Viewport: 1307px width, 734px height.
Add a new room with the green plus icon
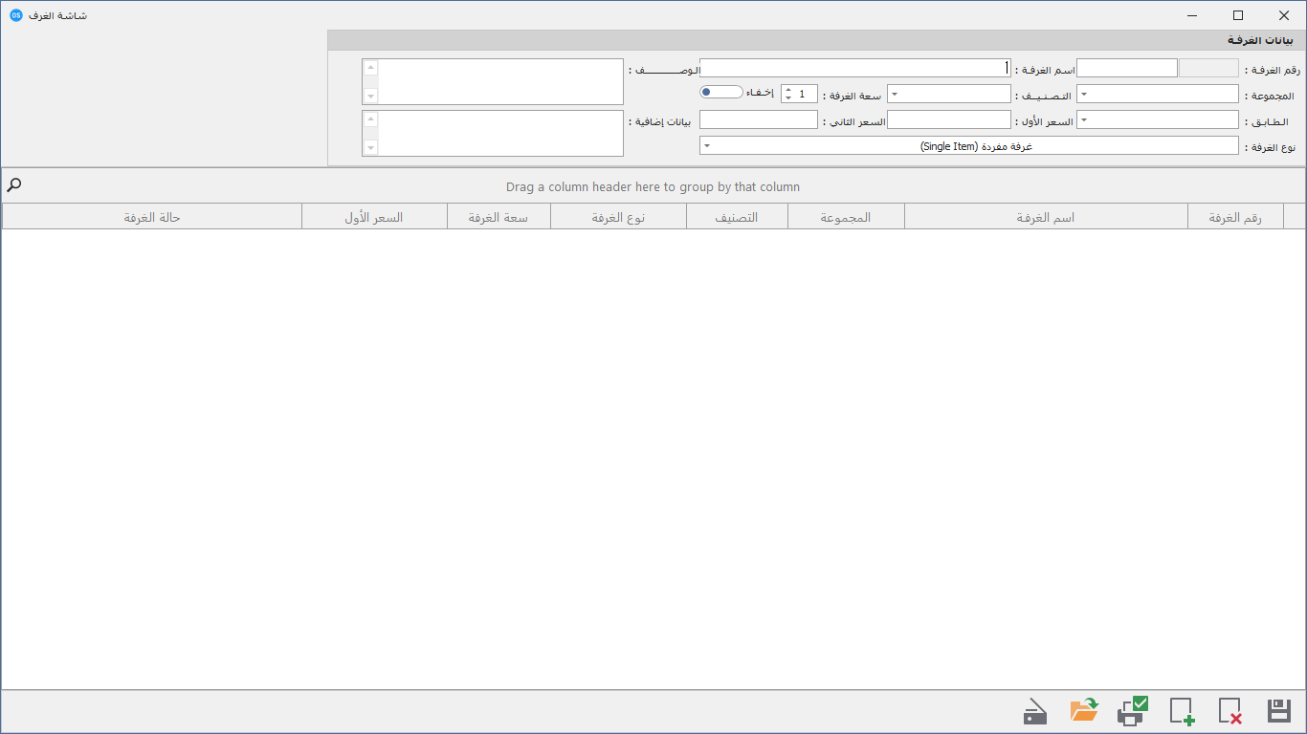pyautogui.click(x=1183, y=711)
